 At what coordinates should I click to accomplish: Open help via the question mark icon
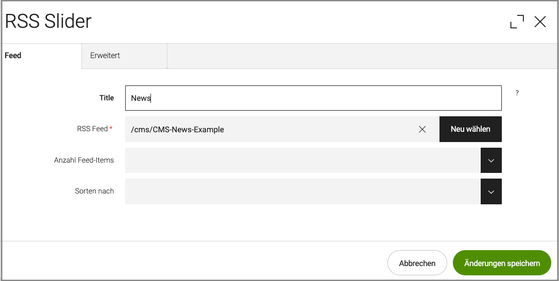517,93
